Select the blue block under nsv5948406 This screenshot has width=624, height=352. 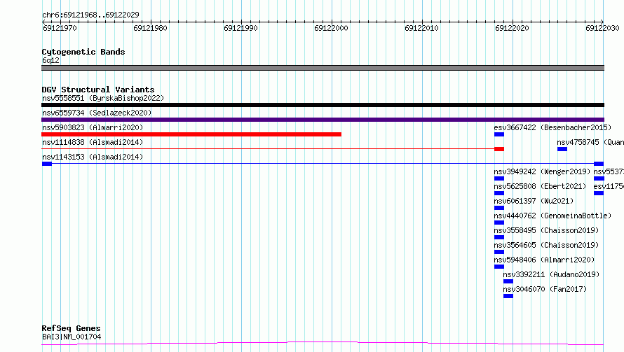point(499,267)
